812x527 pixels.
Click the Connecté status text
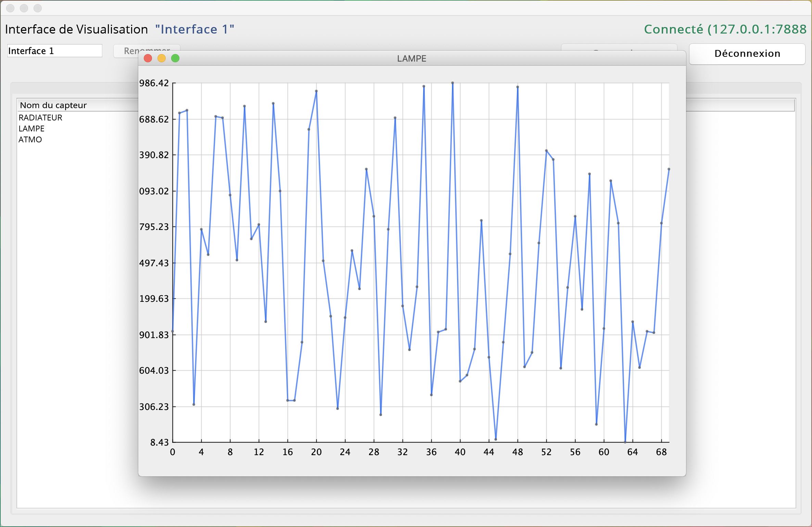pos(725,29)
